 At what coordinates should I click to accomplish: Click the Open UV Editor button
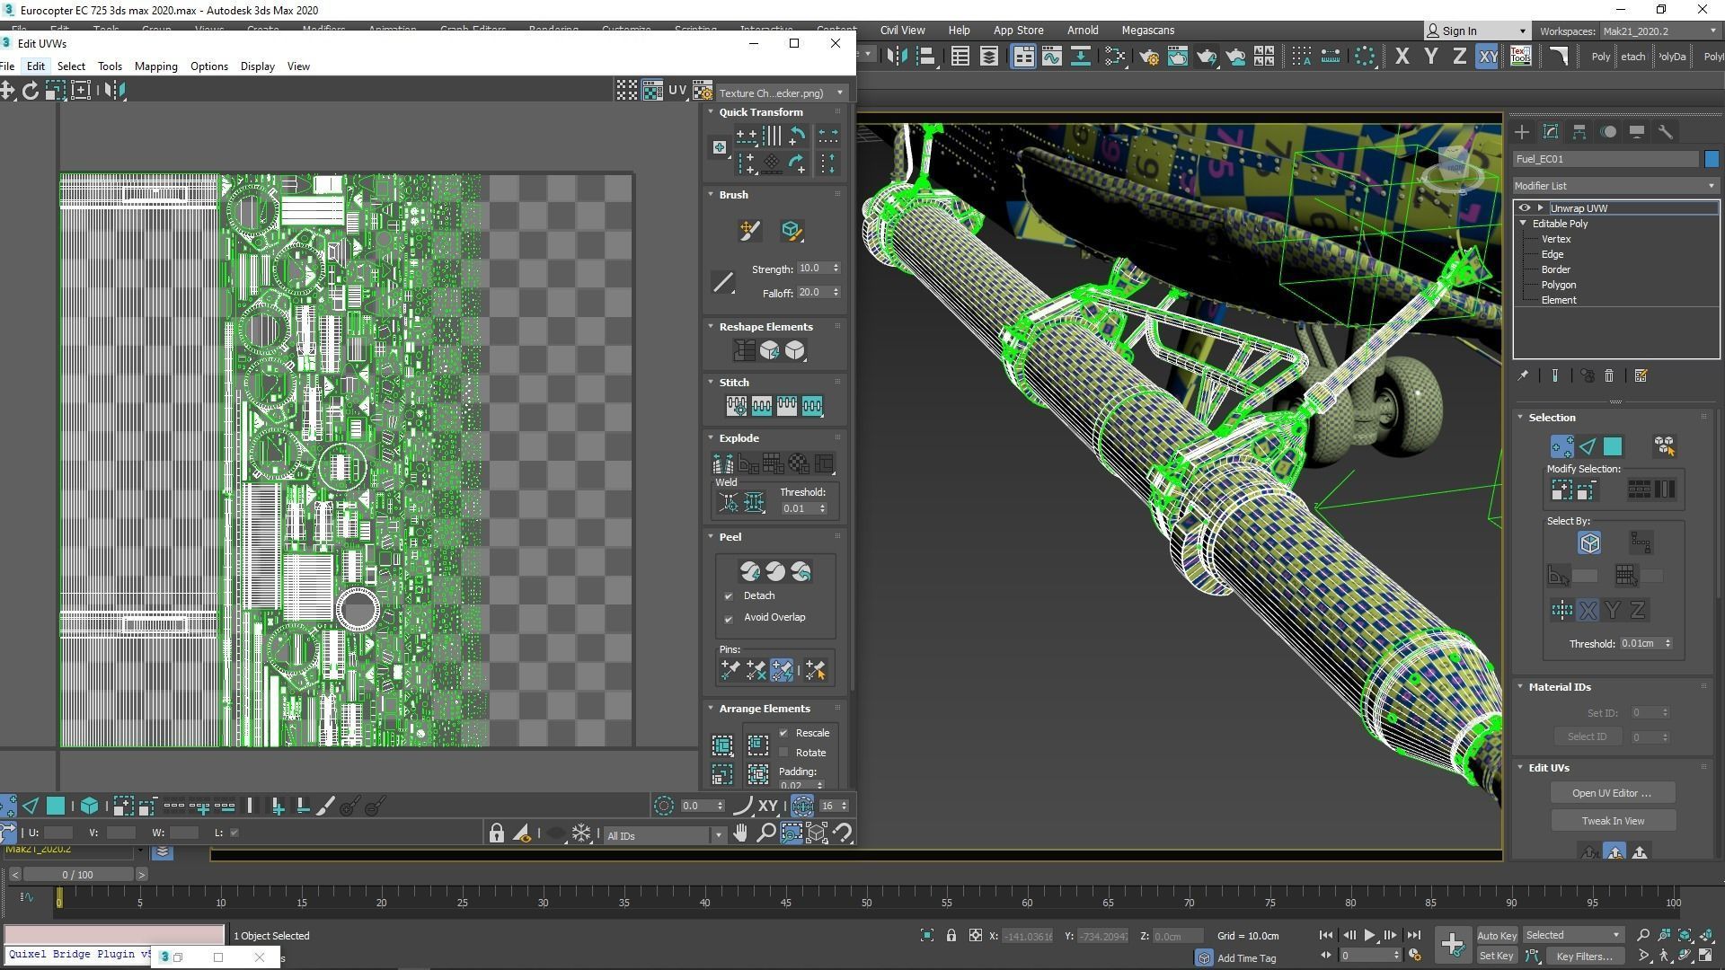click(1612, 793)
